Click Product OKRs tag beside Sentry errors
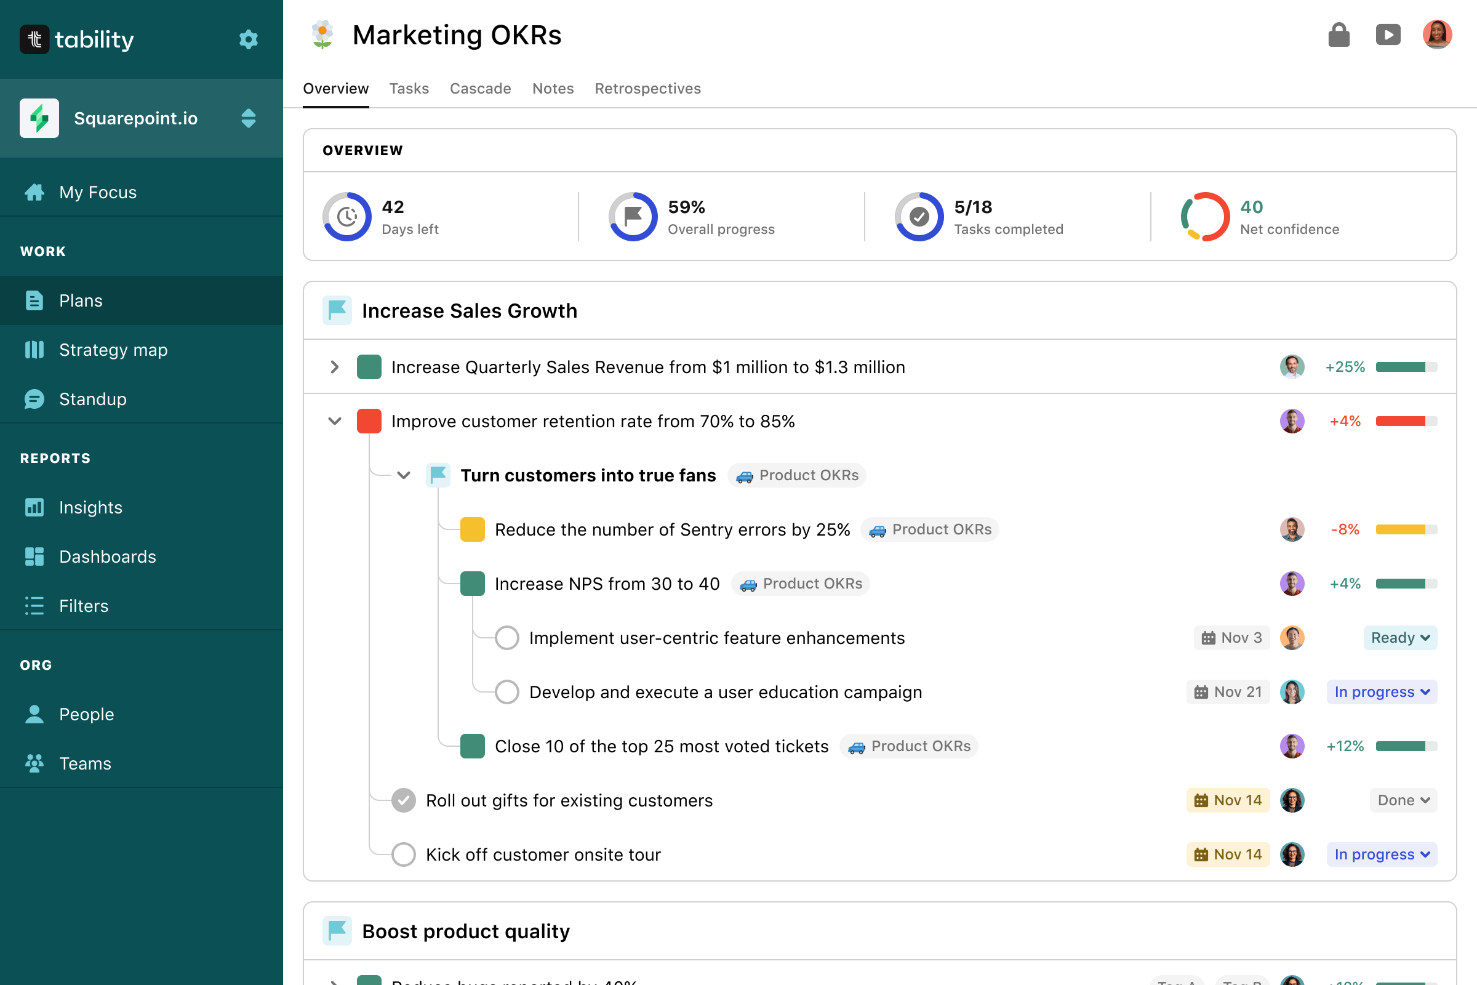The height and width of the screenshot is (985, 1477). point(930,529)
